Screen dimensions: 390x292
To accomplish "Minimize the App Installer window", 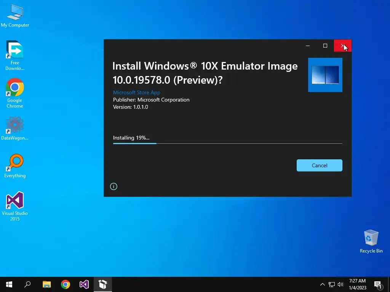I will pos(308,46).
